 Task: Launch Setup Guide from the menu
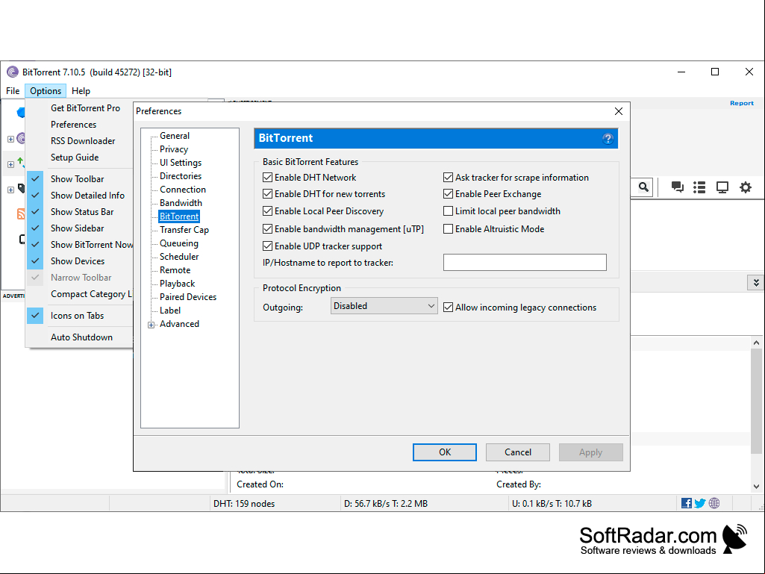(75, 157)
